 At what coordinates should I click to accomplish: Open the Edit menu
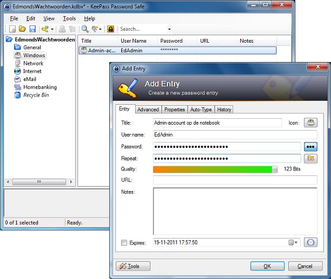point(31,18)
